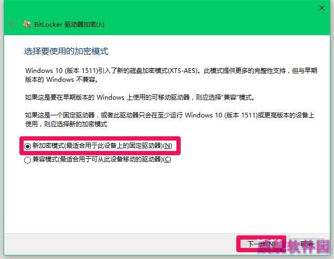Click the 兼容模式(最适合用于可从此设备移动的驱动器) label text

(x=101, y=159)
